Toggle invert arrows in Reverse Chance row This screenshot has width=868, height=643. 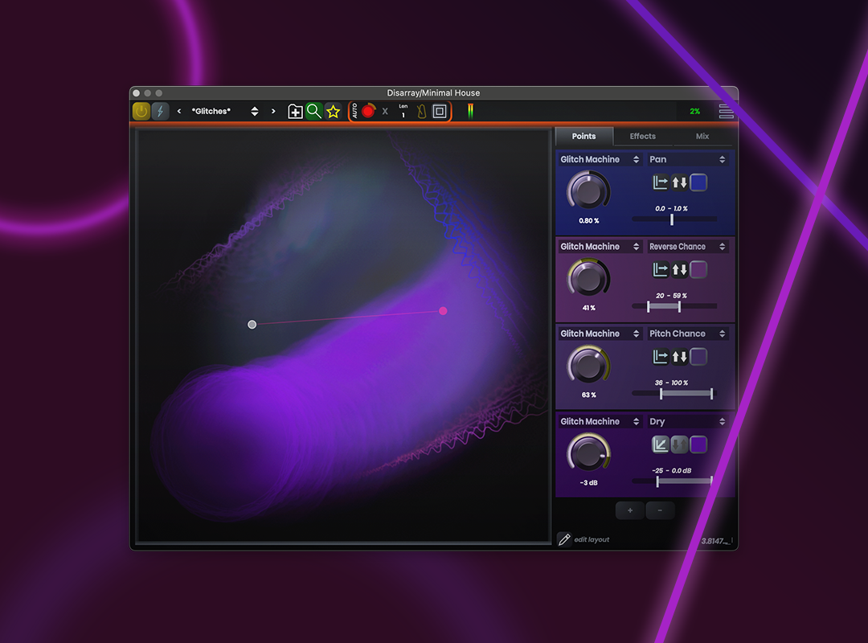[679, 269]
